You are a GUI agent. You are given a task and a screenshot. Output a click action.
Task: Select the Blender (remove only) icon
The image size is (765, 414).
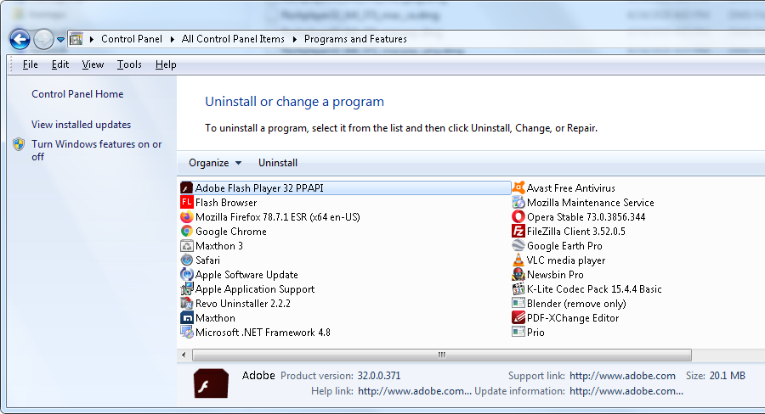coord(518,304)
